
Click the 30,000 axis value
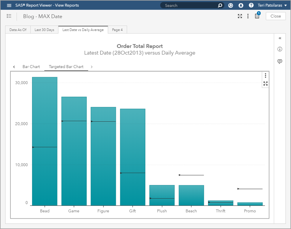[21, 83]
